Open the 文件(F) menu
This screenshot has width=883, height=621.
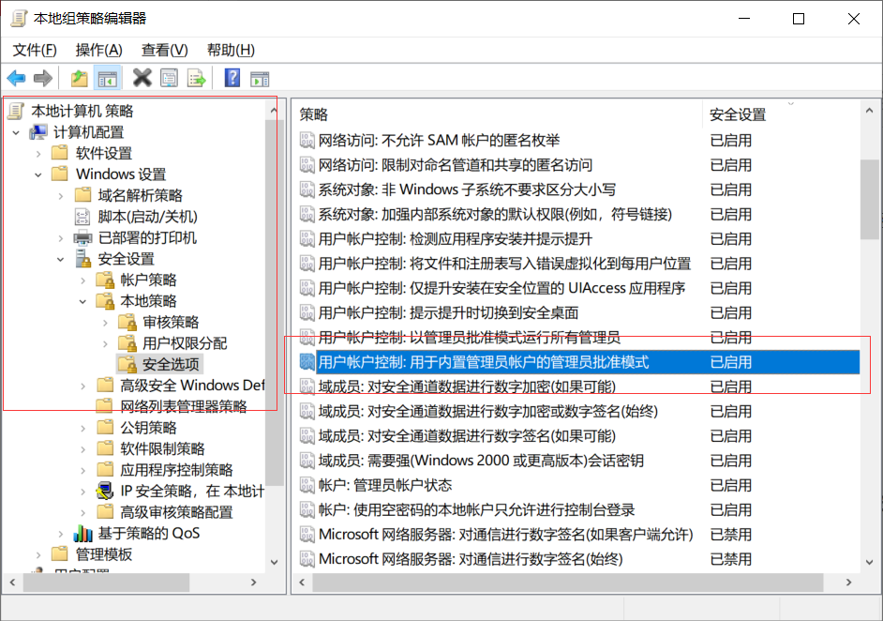pos(34,50)
